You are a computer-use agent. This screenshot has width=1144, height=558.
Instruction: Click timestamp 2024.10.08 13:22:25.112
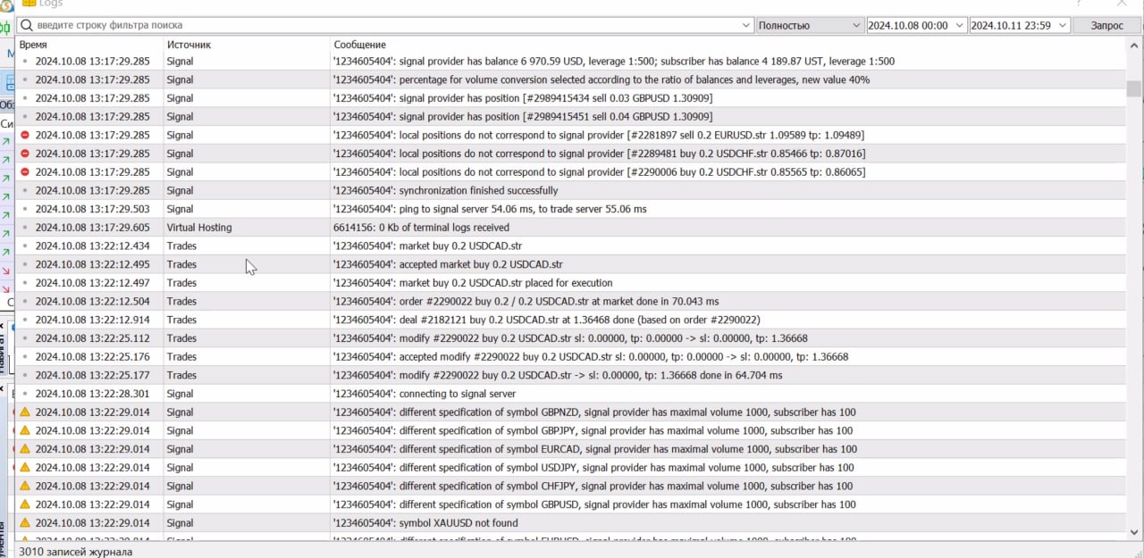pos(93,338)
